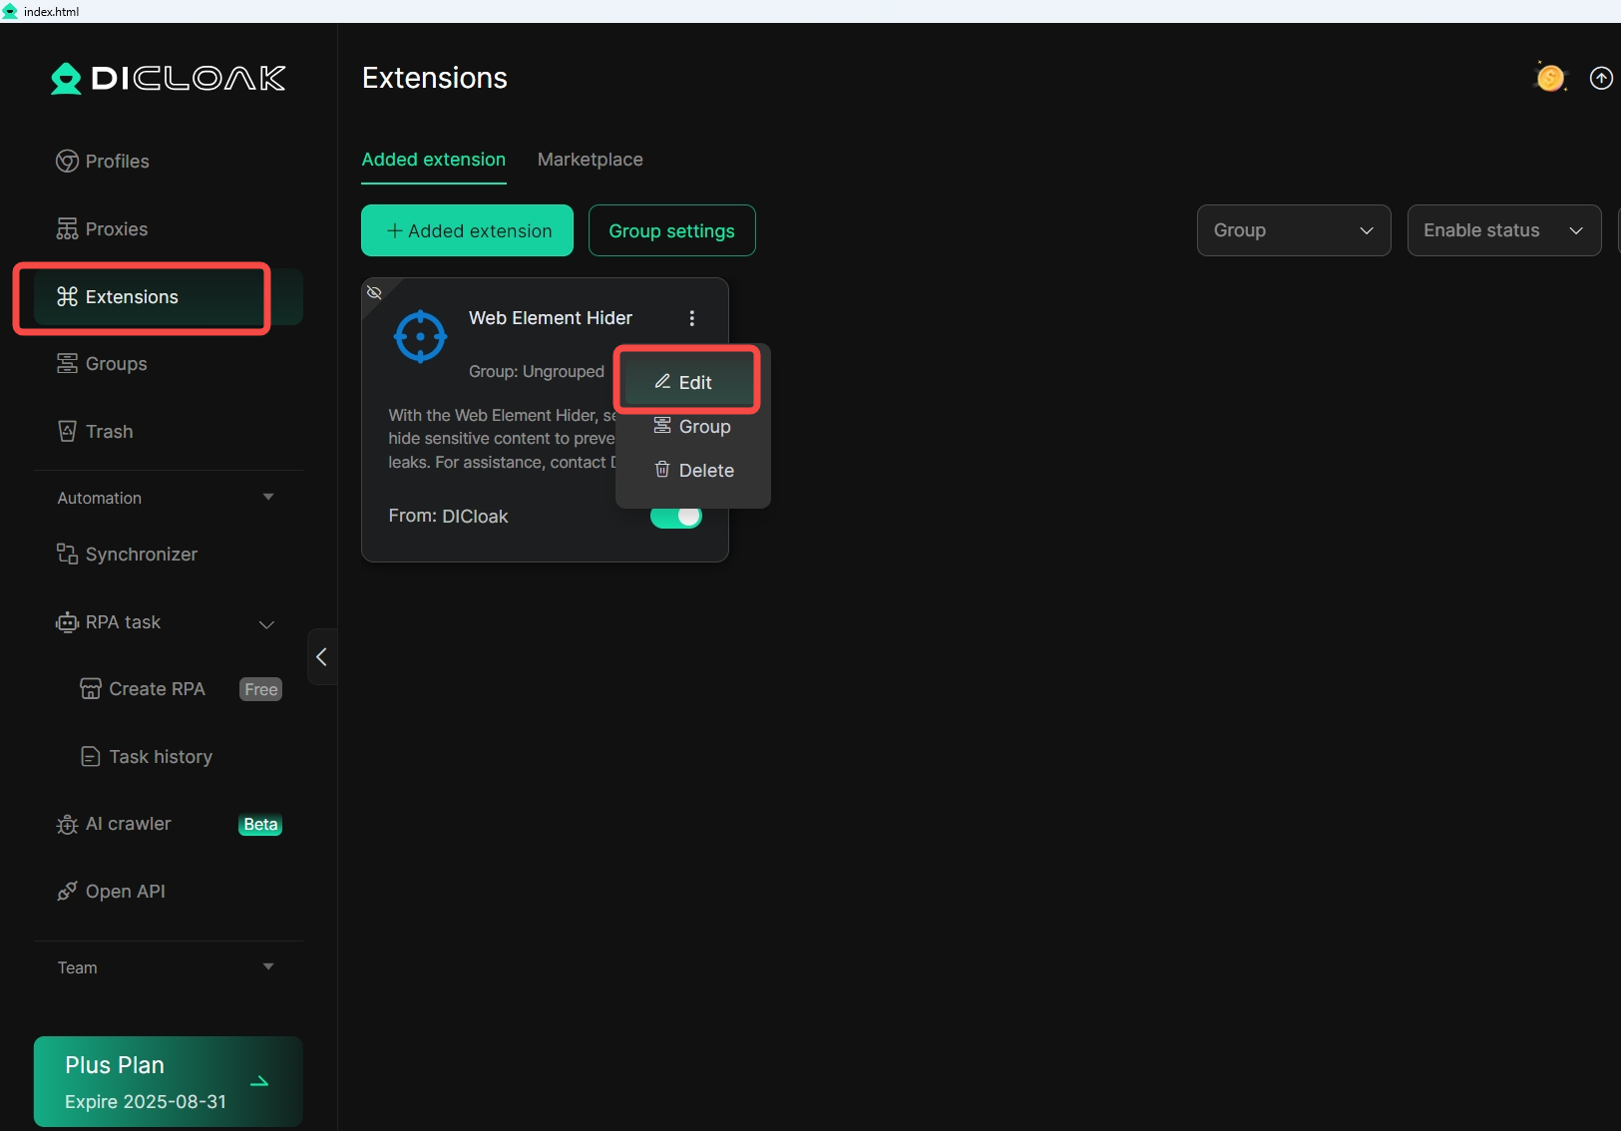Click the Extensions page heading
This screenshot has width=1621, height=1131.
435,78
